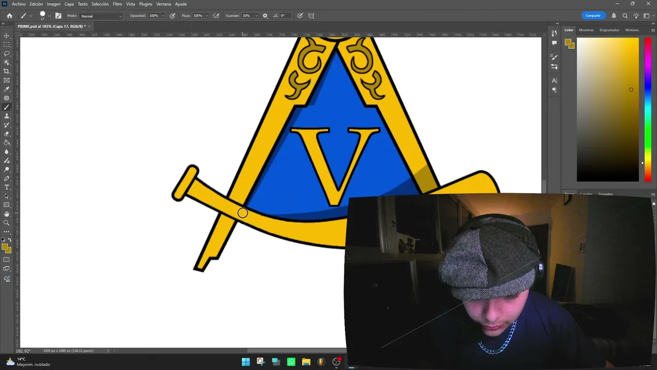
Task: Select the Blur tool
Action: pyautogui.click(x=7, y=152)
